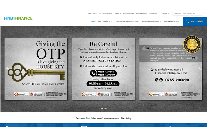Click the HNB Finance logo
The width and height of the screenshot is (207, 138).
click(x=19, y=18)
